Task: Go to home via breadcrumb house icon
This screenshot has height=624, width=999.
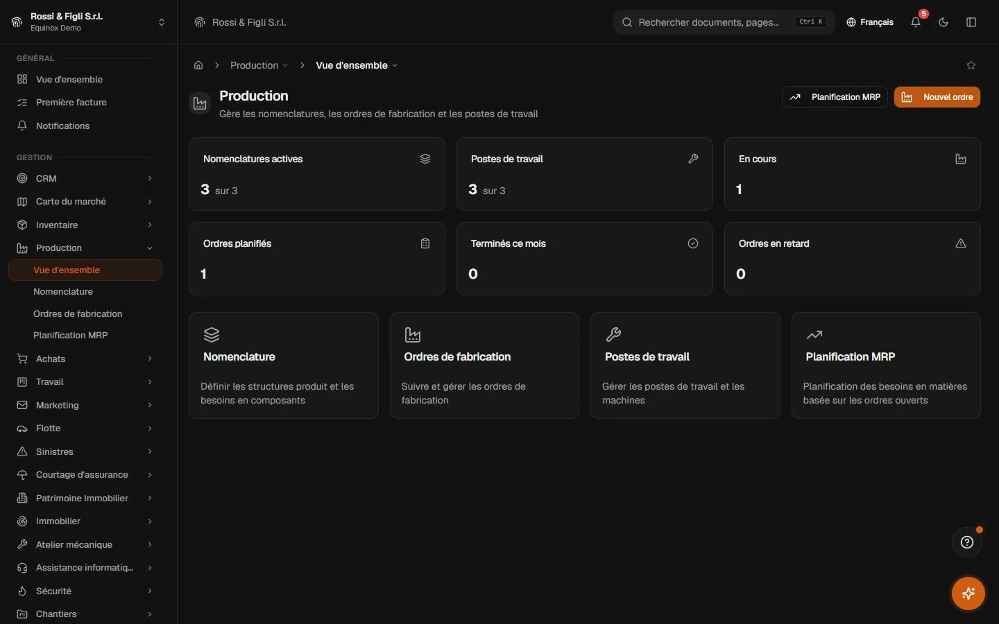Action: (198, 65)
